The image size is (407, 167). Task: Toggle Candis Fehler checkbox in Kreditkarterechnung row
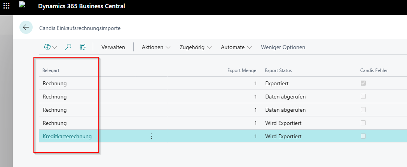click(363, 136)
